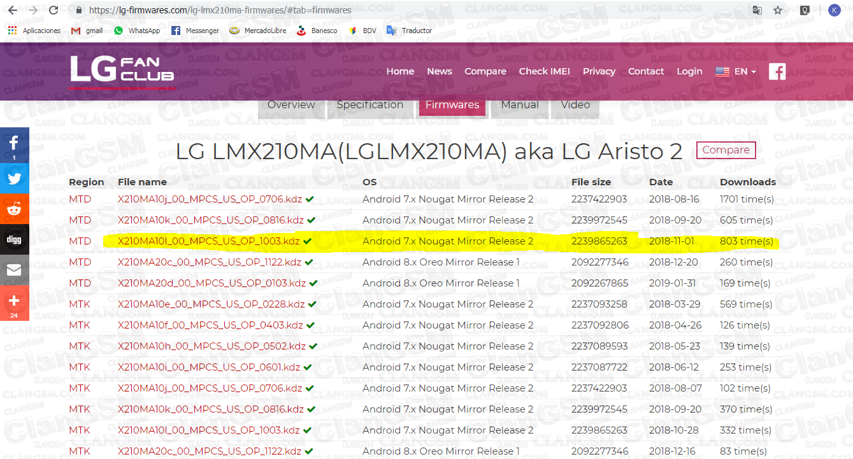Open News in the site menu
This screenshot has height=459, width=853.
[440, 71]
